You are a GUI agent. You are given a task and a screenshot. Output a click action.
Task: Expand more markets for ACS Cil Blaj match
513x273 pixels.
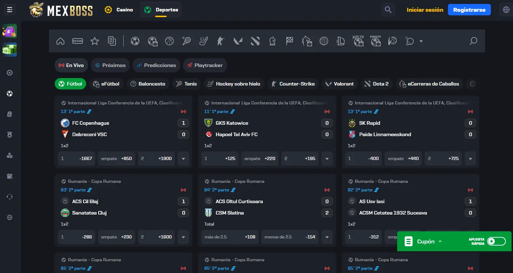point(183,237)
